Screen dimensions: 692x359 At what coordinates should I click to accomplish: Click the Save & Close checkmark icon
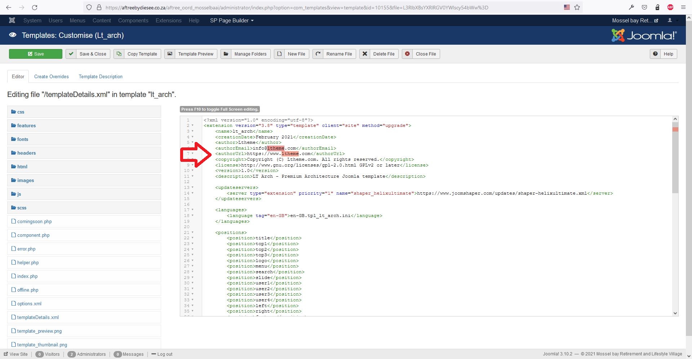coord(71,54)
